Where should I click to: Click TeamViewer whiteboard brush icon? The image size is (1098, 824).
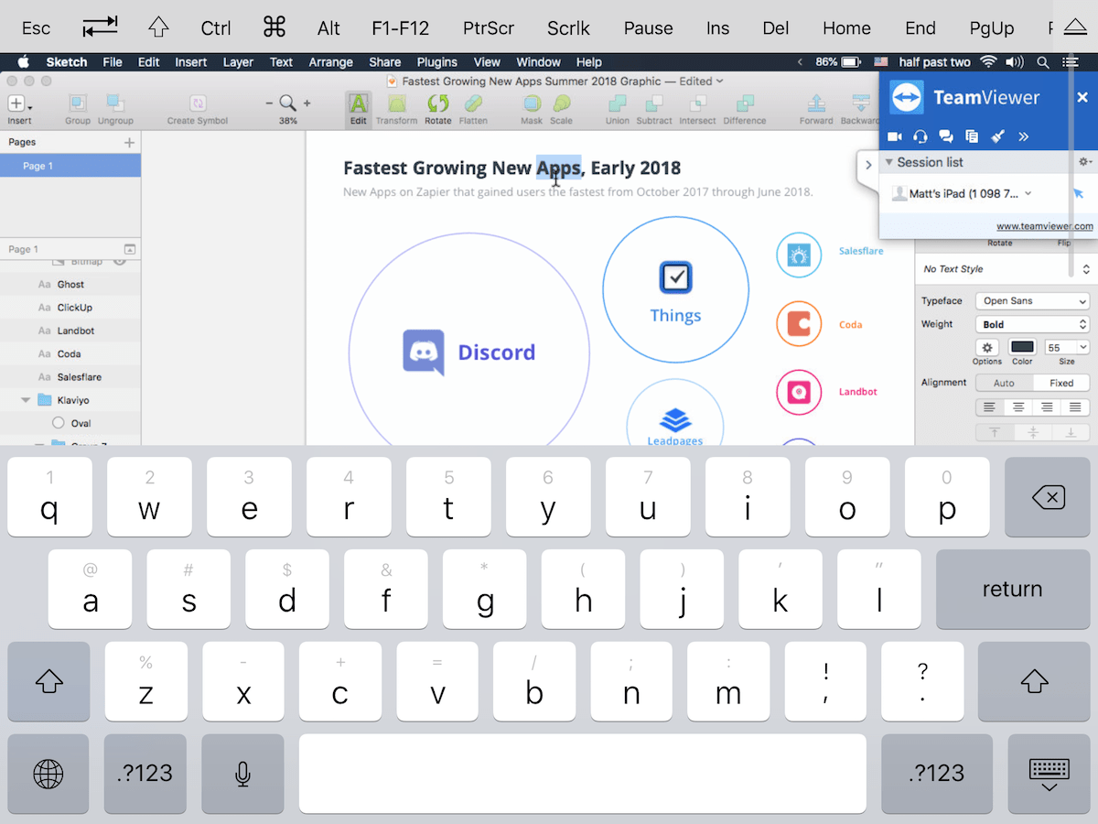998,136
